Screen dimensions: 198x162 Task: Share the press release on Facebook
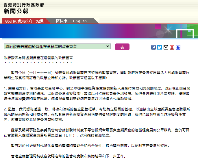coord(153,47)
